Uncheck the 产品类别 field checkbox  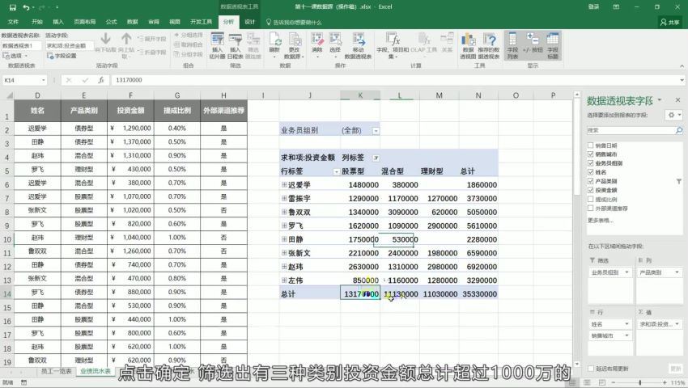[x=591, y=181]
